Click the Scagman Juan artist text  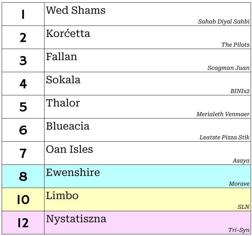(x=228, y=68)
